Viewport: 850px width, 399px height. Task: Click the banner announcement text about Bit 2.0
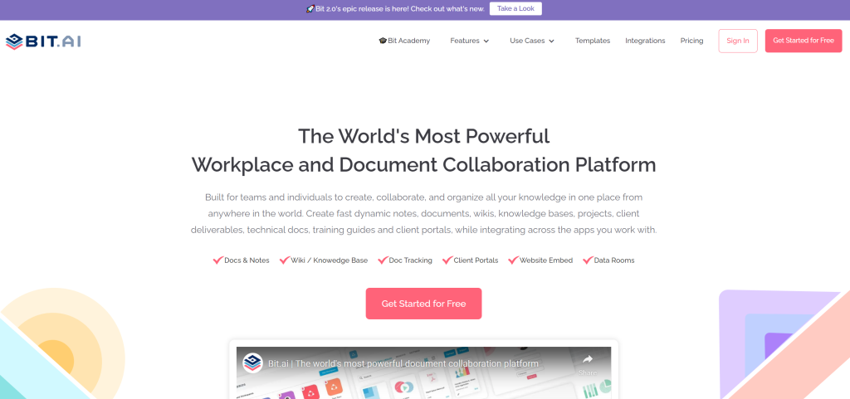[x=398, y=8]
